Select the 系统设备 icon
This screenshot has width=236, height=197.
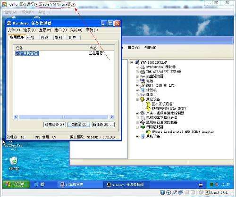(143, 136)
